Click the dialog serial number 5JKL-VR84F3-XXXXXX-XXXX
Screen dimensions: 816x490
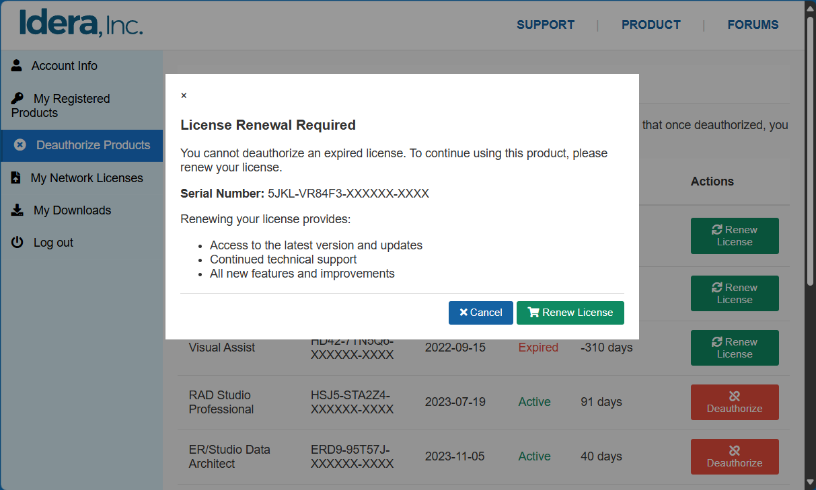click(348, 194)
